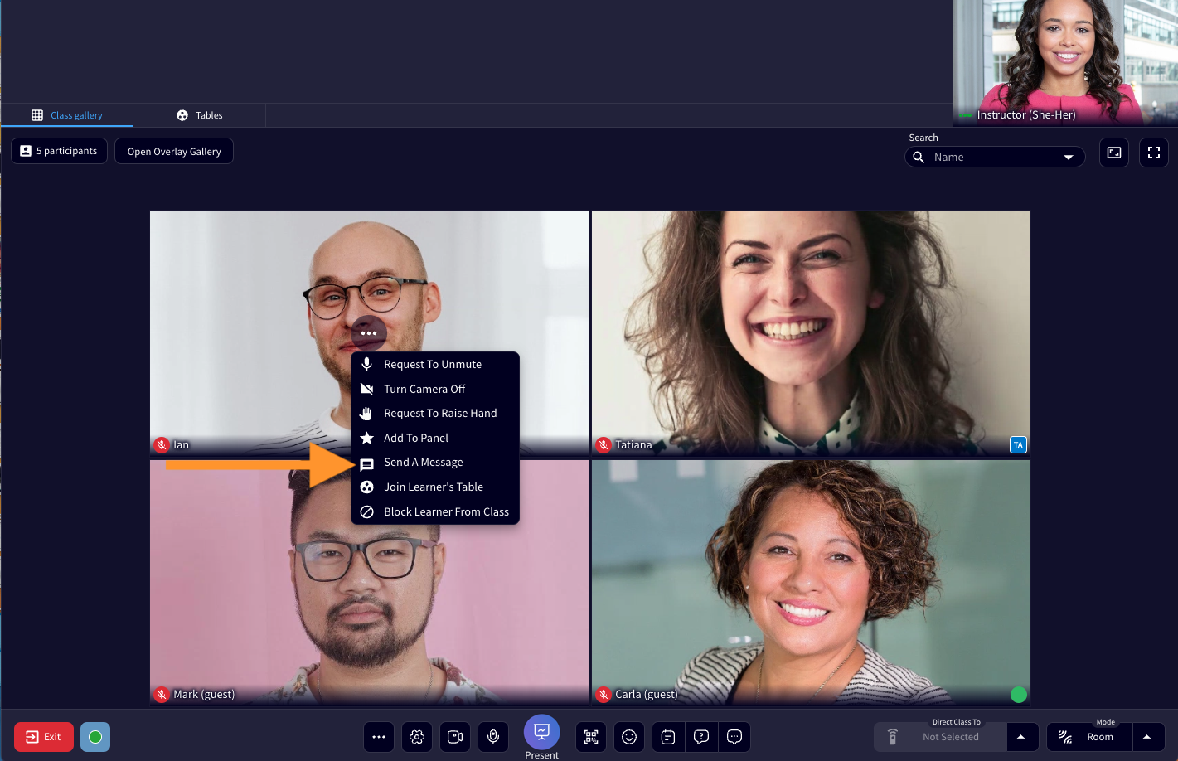Select the Present icon
This screenshot has width=1178, height=761.
click(541, 732)
